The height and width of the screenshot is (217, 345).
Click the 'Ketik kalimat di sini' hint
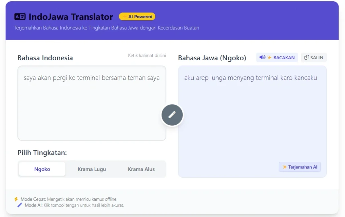pos(147,55)
